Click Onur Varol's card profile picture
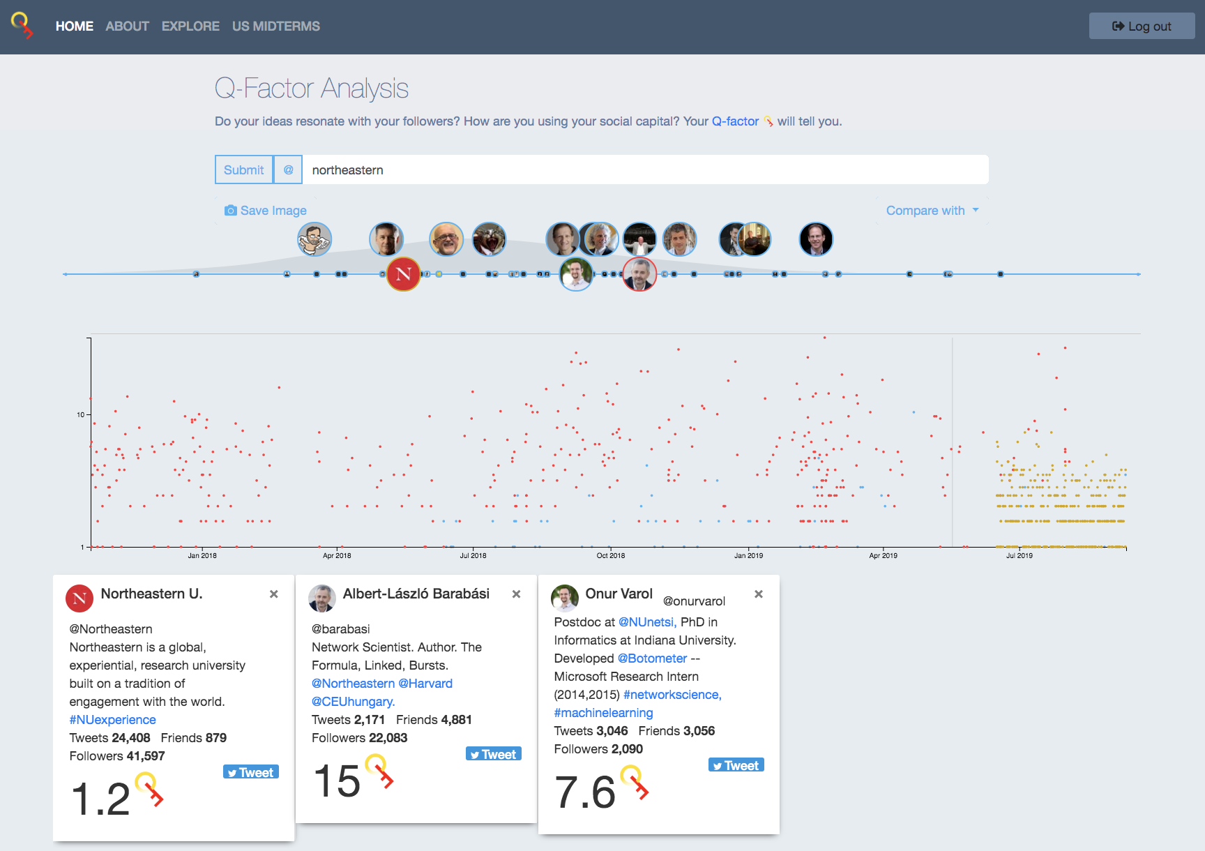 (565, 598)
